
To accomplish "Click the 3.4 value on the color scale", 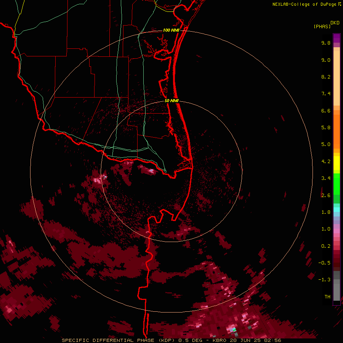I will [326, 178].
